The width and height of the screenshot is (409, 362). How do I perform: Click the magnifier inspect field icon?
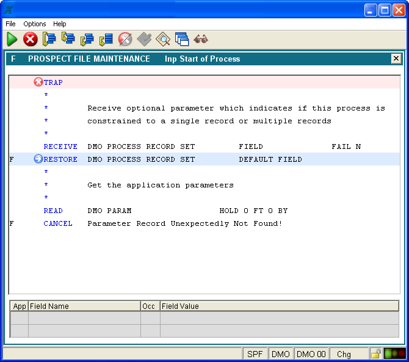pyautogui.click(x=163, y=40)
